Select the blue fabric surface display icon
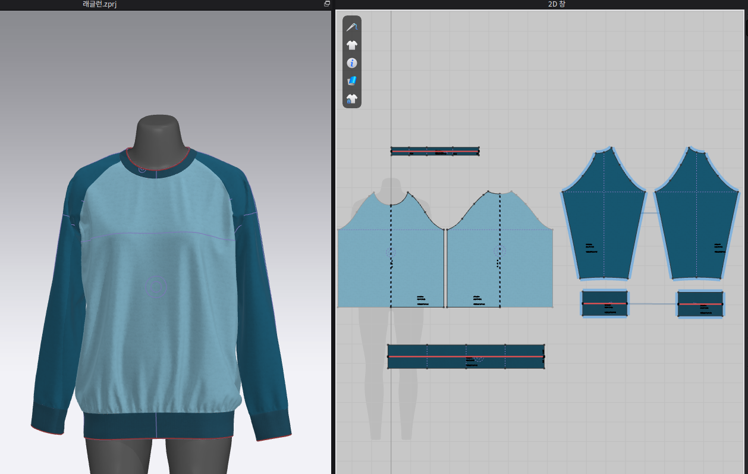The image size is (748, 474). [x=352, y=80]
